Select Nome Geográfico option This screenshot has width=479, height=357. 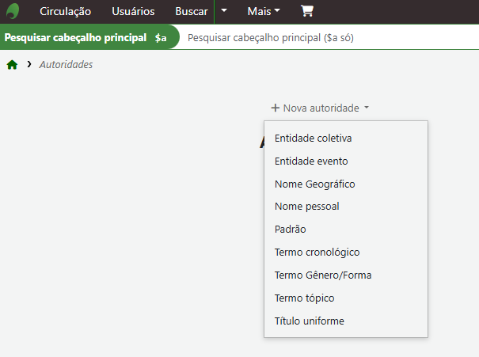click(x=314, y=184)
